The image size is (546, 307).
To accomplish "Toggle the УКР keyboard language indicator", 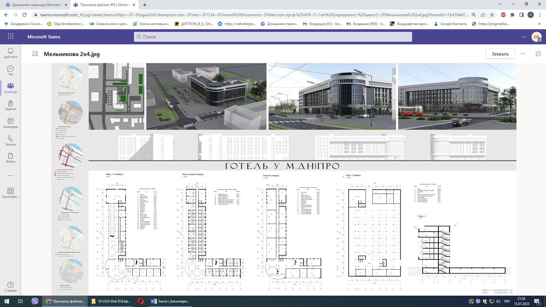I will click(506, 301).
